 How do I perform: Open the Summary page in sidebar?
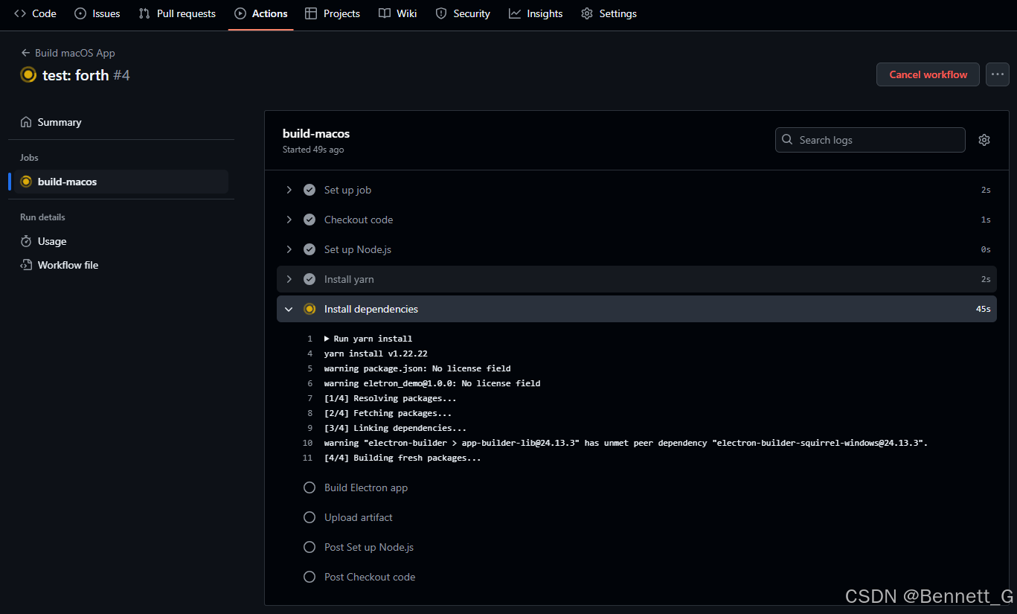coord(121,122)
